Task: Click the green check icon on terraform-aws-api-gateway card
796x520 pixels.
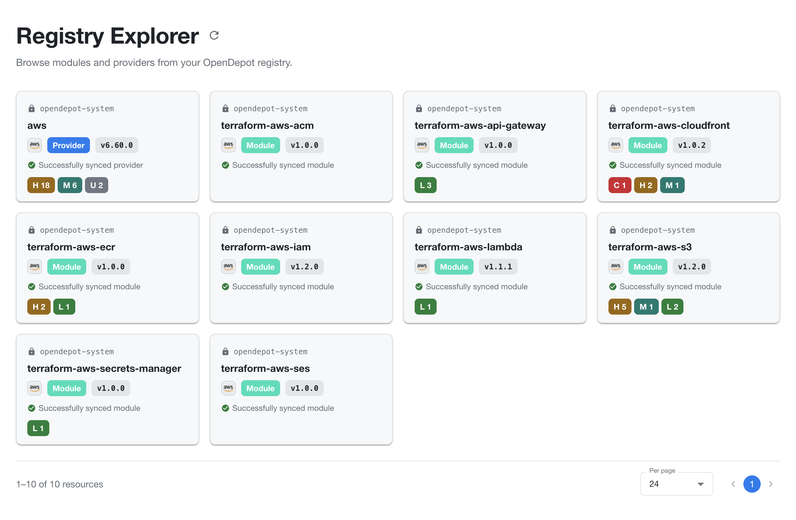Action: tap(419, 165)
